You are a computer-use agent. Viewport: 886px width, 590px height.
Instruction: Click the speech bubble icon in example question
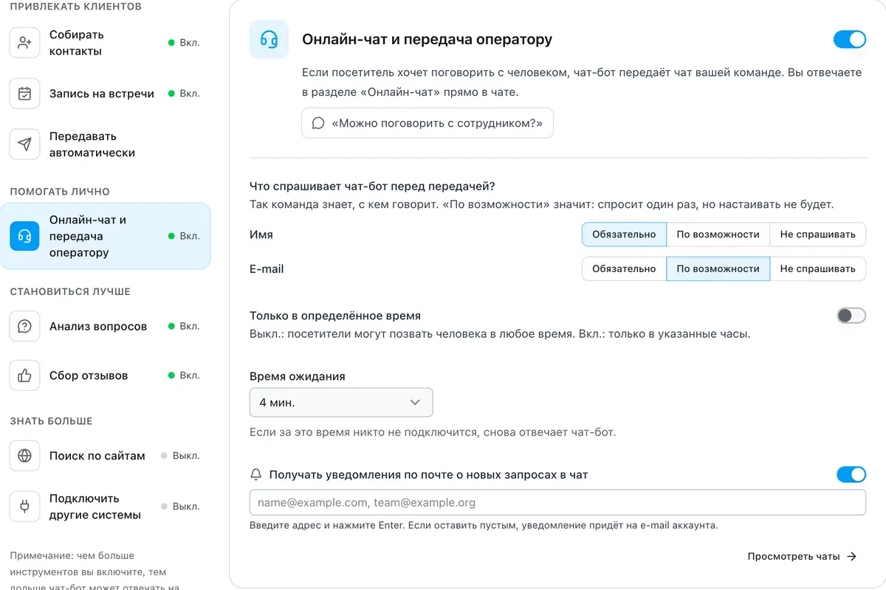[318, 123]
